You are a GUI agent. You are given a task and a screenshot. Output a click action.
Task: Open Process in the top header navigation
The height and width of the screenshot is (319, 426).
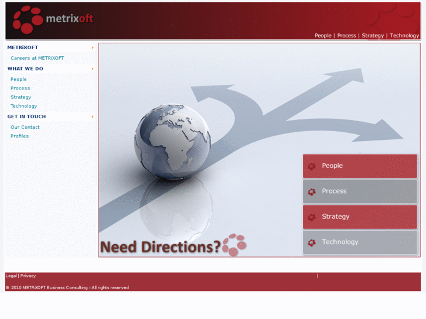pos(346,36)
